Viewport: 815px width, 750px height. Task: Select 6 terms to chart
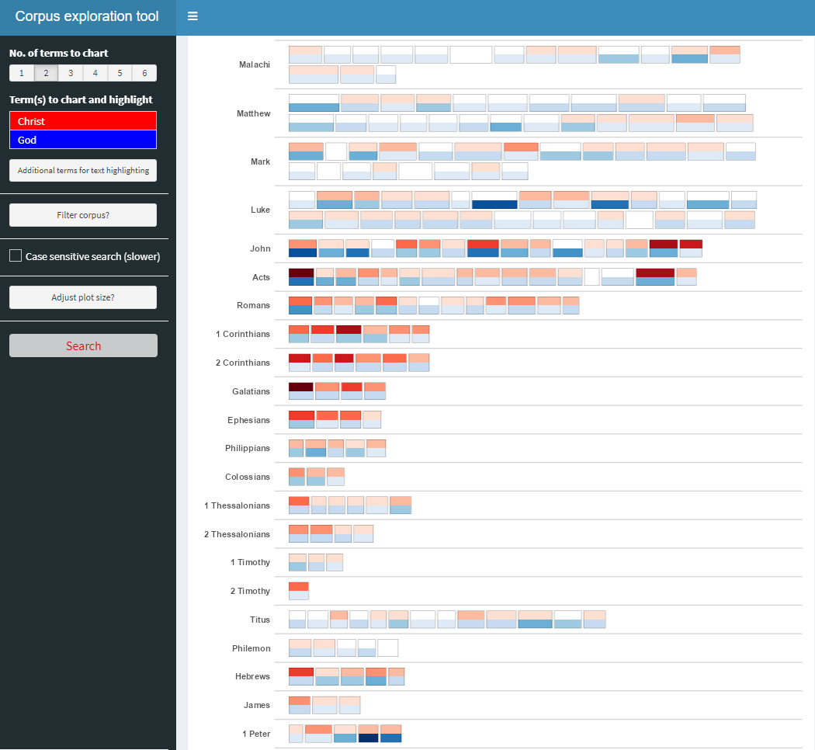coord(144,73)
